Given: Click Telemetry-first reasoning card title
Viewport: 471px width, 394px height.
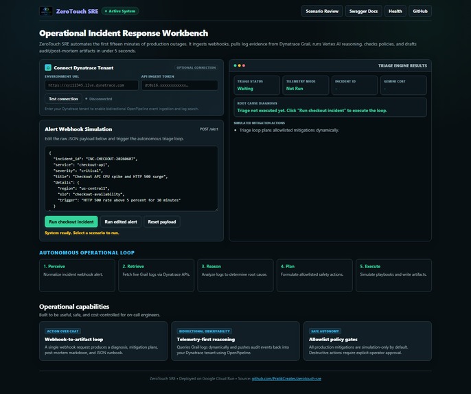Looking at the screenshot, I should click(206, 339).
